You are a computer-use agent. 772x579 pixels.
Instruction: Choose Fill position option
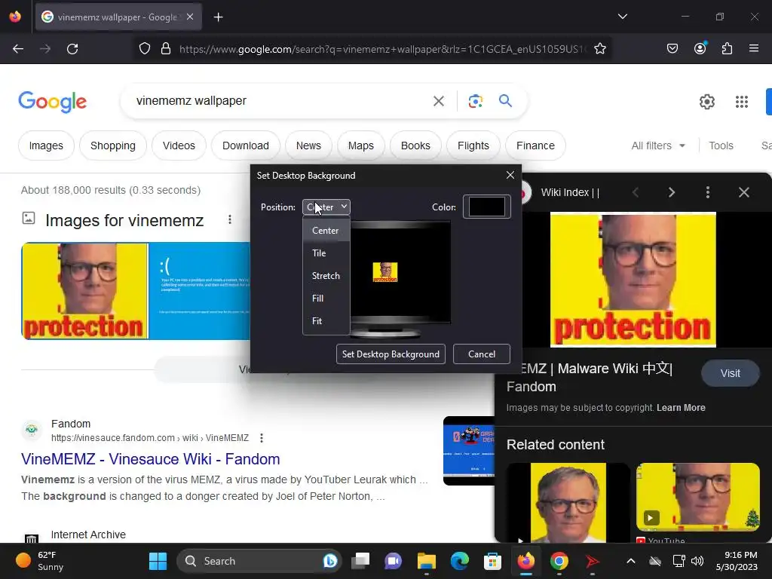[326, 299]
